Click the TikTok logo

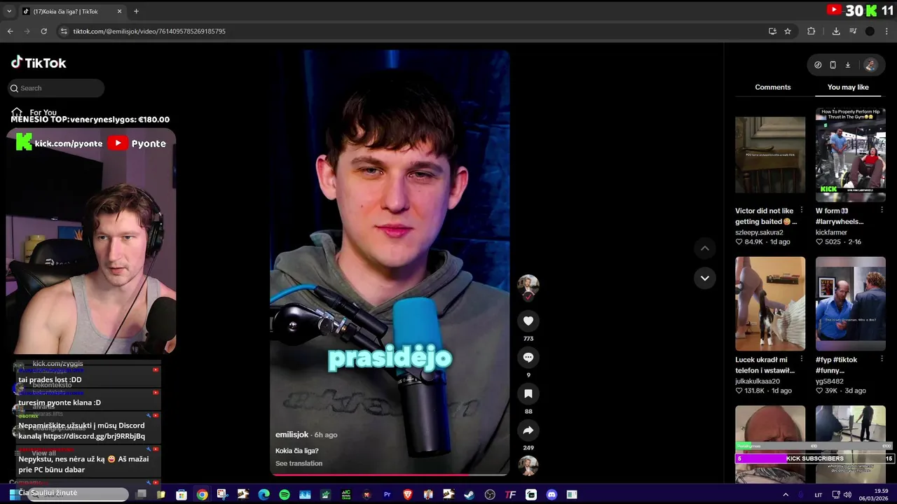[x=39, y=62]
